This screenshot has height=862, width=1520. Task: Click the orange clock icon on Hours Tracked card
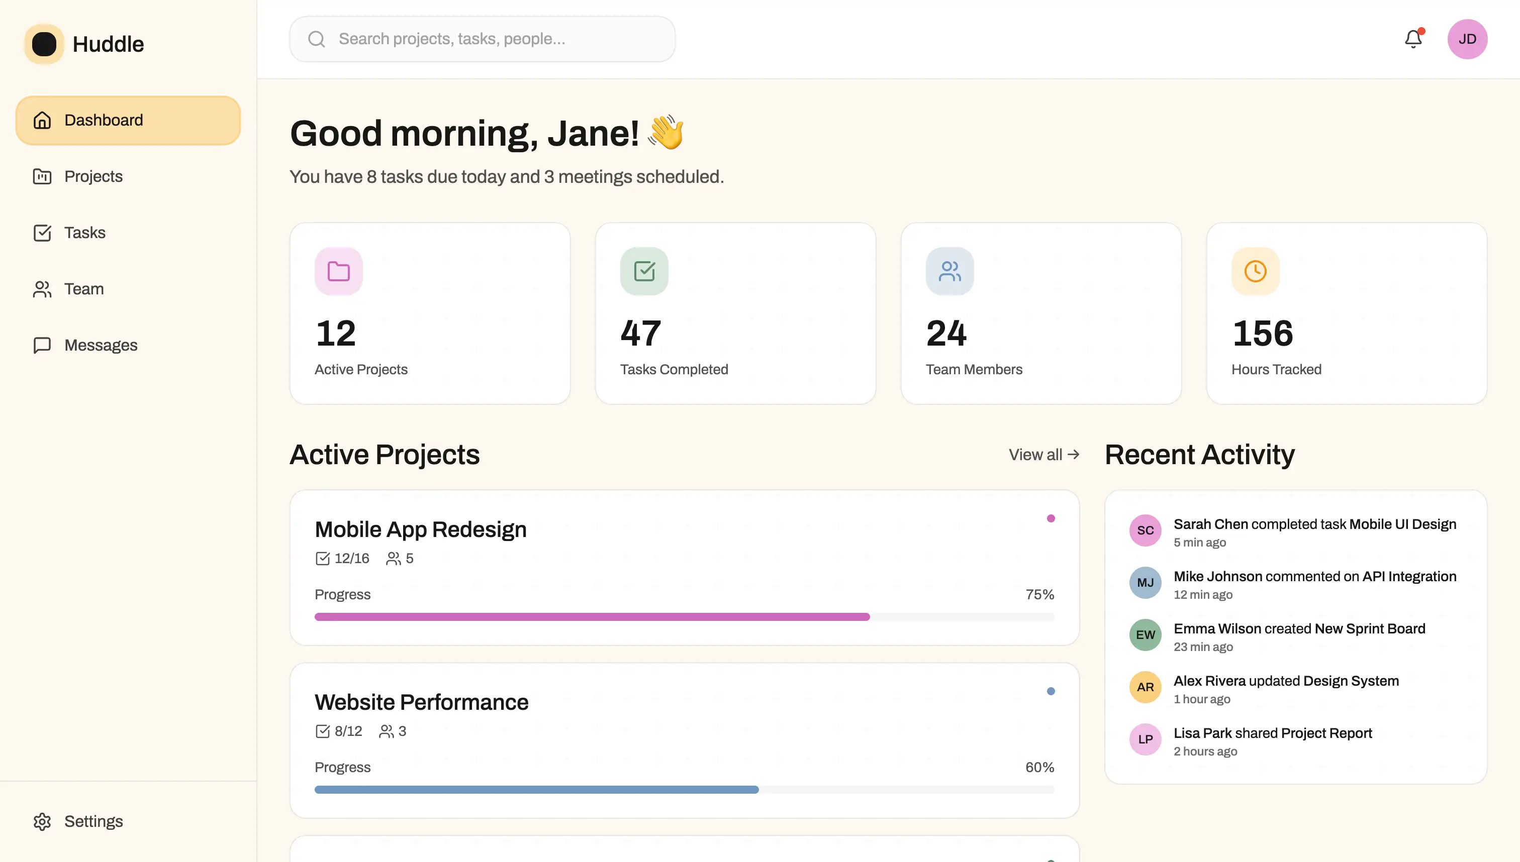(1255, 271)
